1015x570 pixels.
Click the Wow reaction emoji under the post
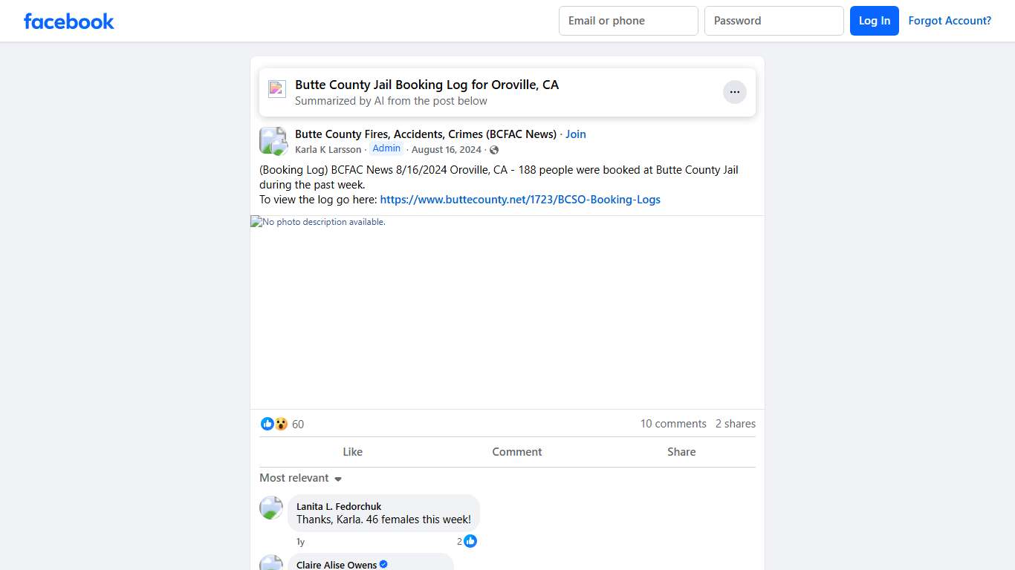[280, 424]
